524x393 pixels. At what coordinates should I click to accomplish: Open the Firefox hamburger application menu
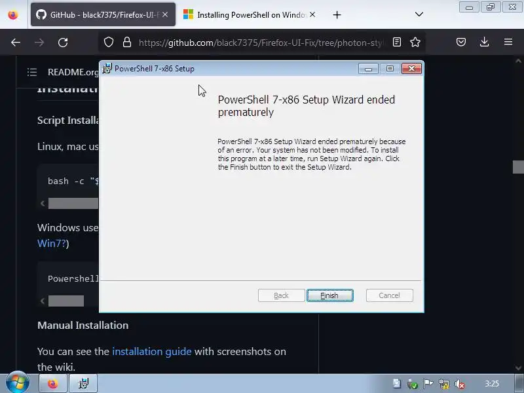pos(508,42)
